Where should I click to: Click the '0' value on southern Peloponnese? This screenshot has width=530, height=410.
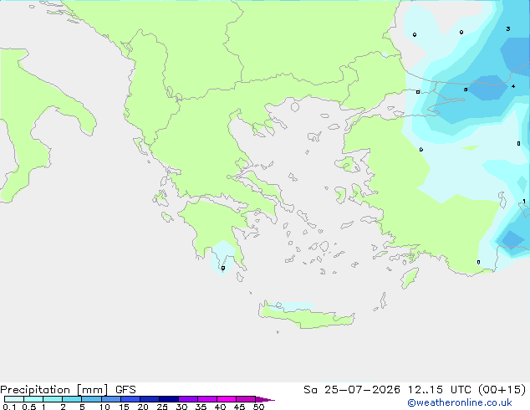pos(223,269)
